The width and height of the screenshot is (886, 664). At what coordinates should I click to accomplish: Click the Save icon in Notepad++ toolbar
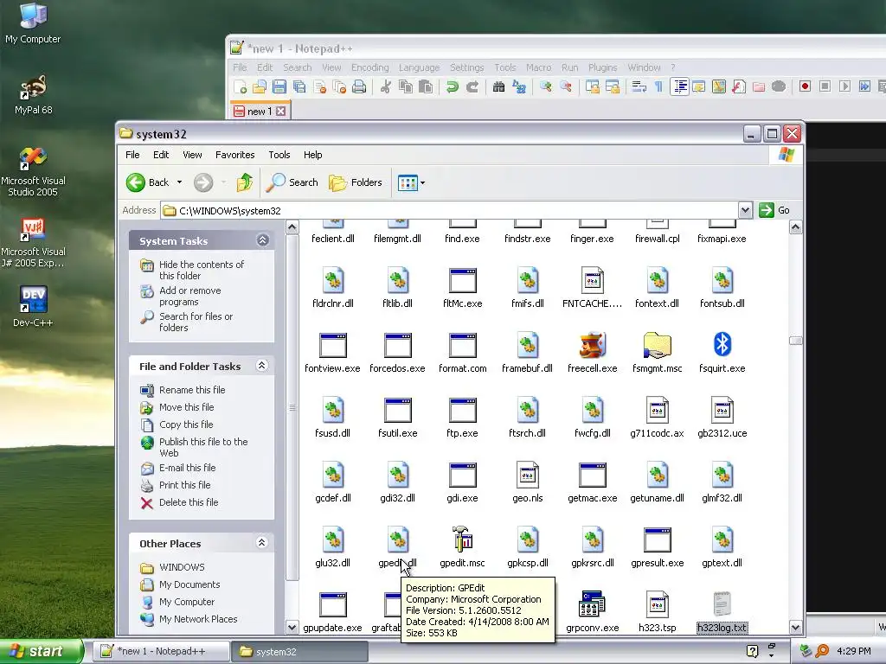coord(279,87)
